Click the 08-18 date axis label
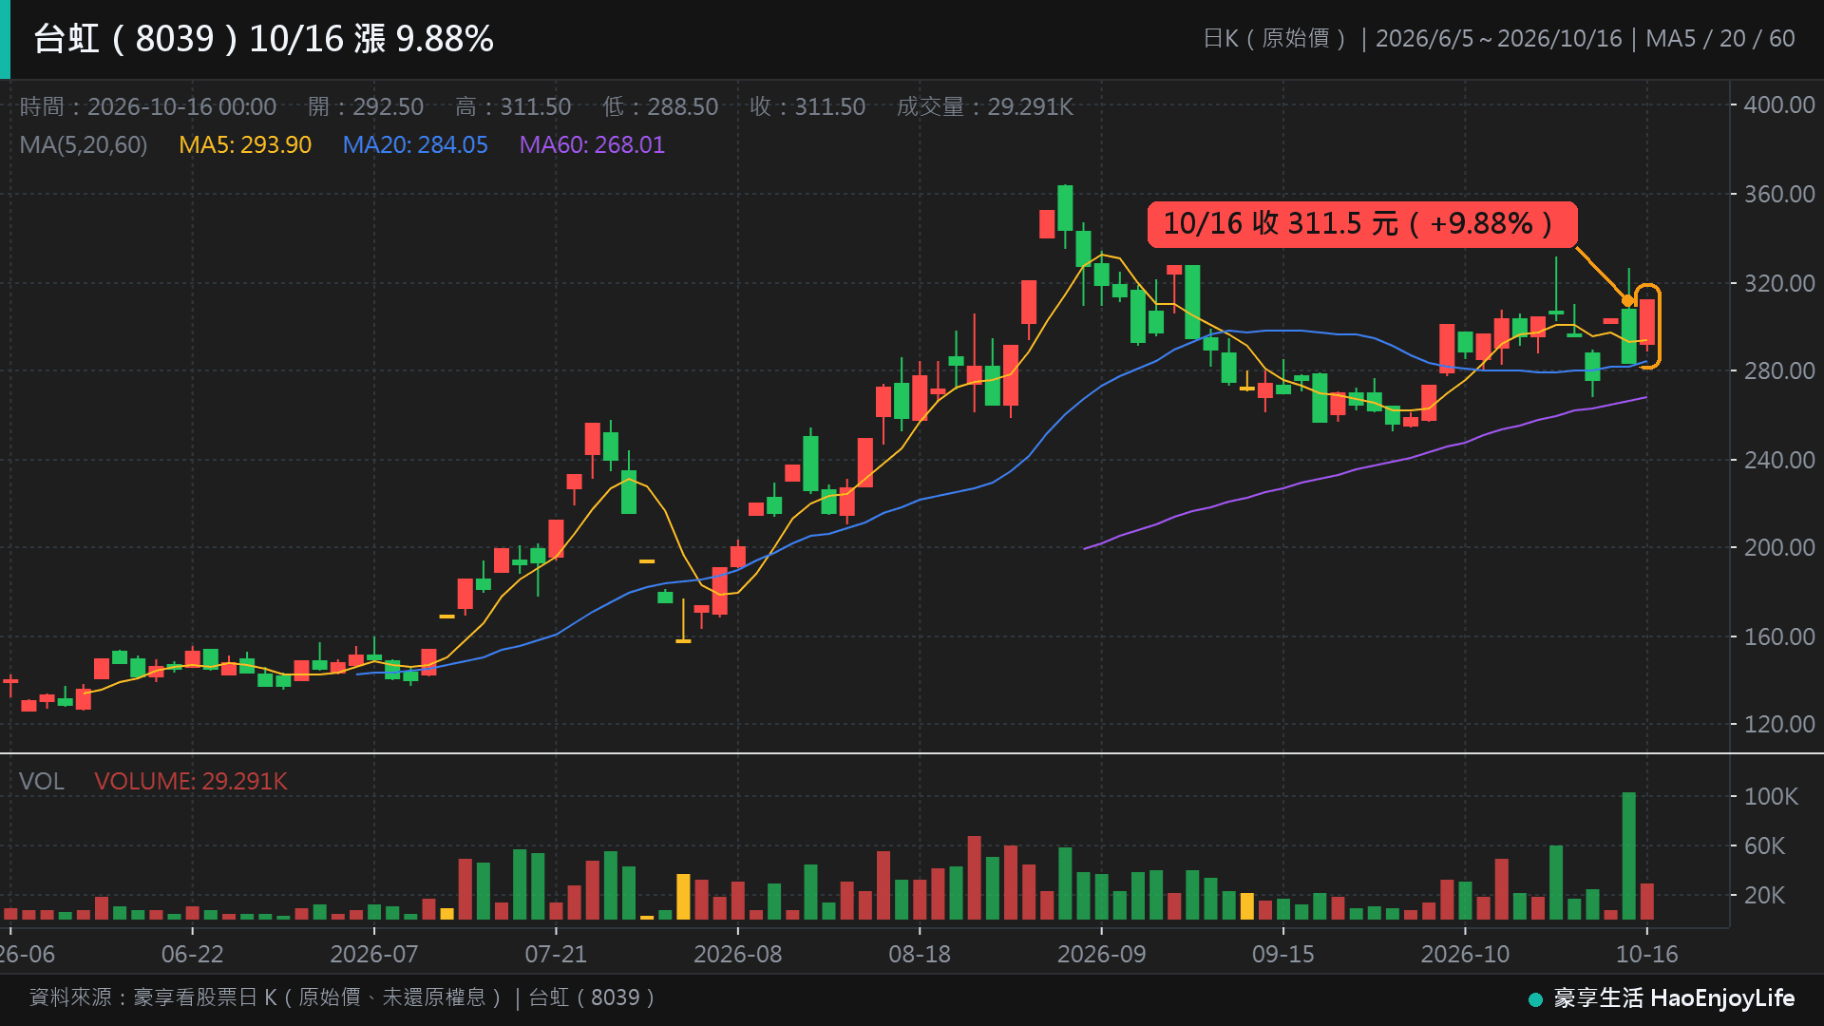The image size is (1824, 1026). 920,954
